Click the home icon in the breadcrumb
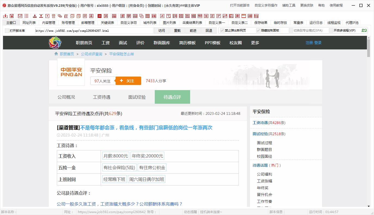The height and width of the screenshot is (215, 374). [x=56, y=54]
